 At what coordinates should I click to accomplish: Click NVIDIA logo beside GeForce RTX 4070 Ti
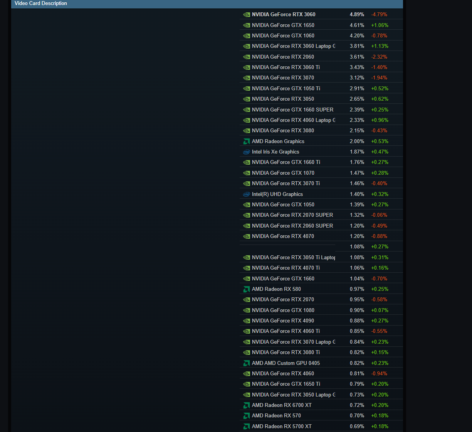[x=247, y=268]
